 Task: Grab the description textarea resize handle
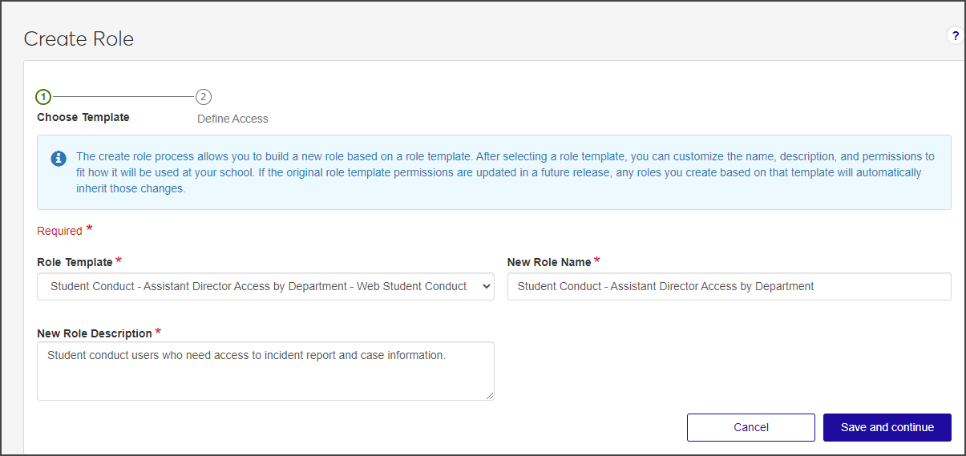[489, 395]
